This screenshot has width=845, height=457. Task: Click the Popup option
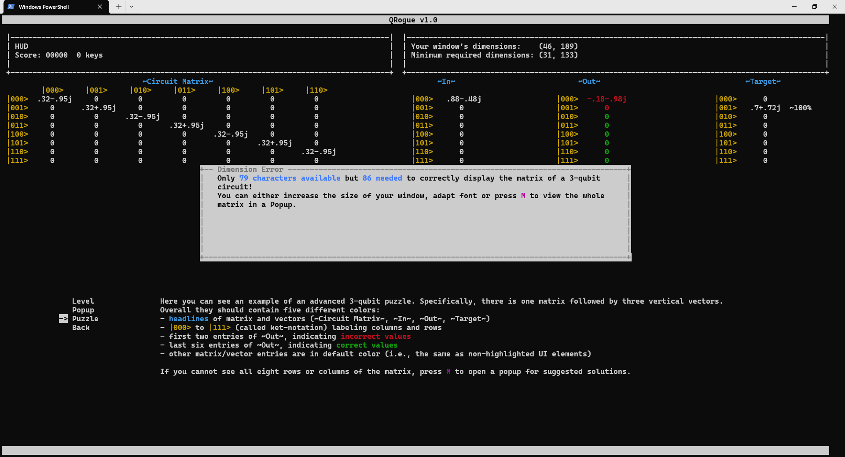pyautogui.click(x=83, y=310)
